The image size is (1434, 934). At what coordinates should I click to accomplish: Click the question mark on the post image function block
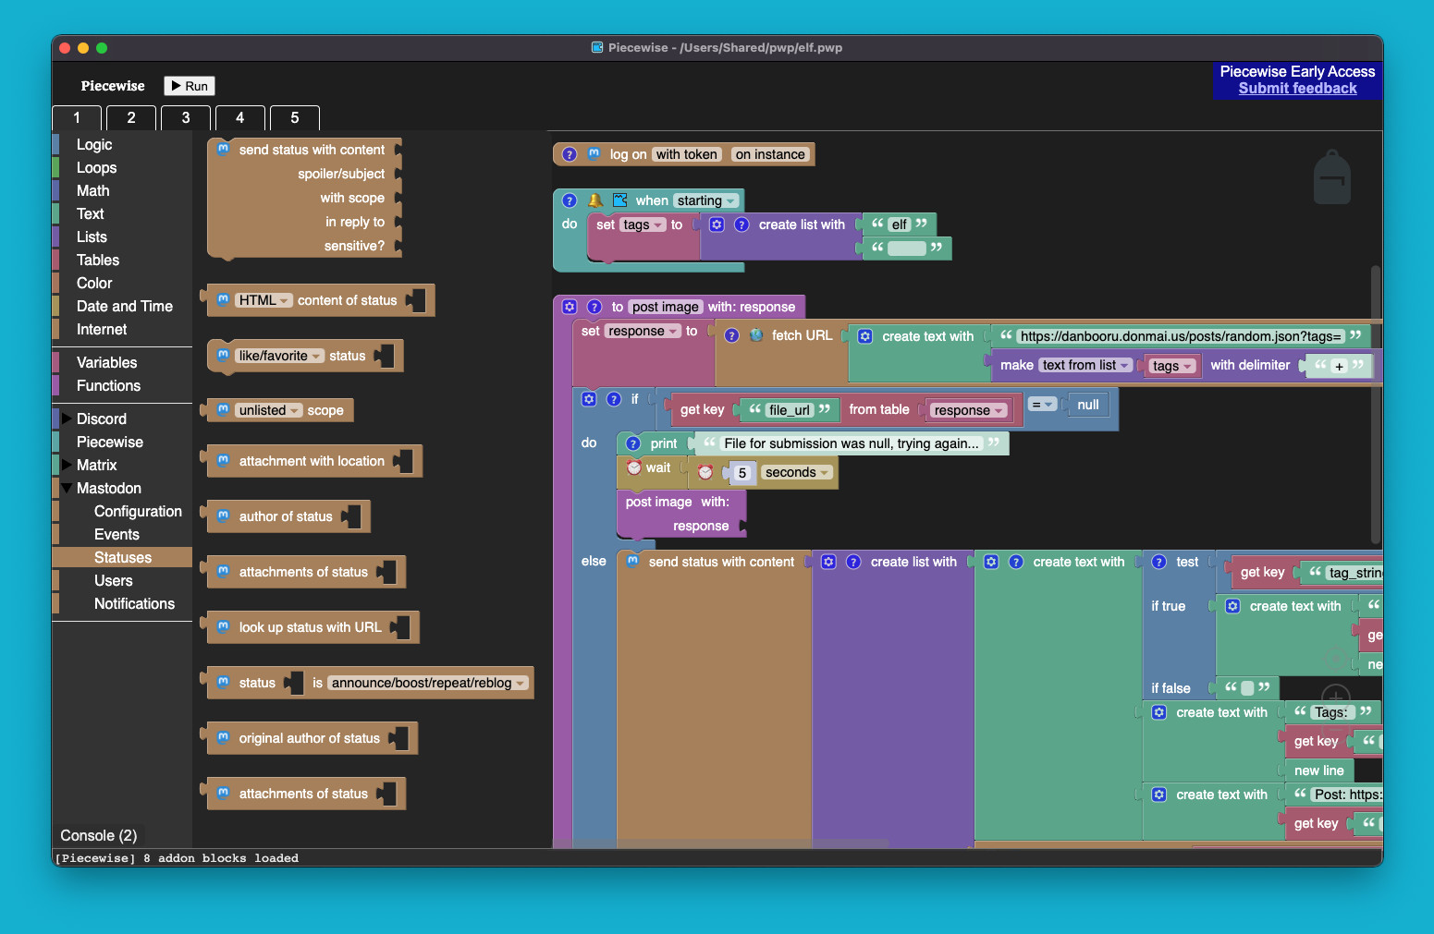[594, 306]
